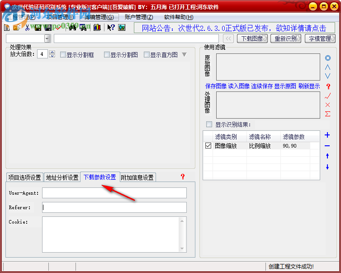Select the 下载参数设置 tab
The height and width of the screenshot is (273, 341).
[x=100, y=177]
